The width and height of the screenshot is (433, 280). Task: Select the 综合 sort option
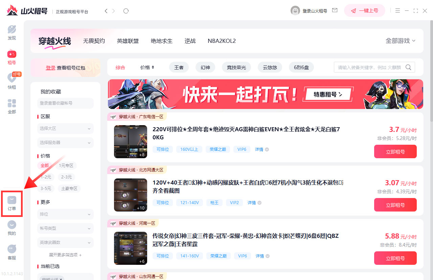click(x=120, y=67)
